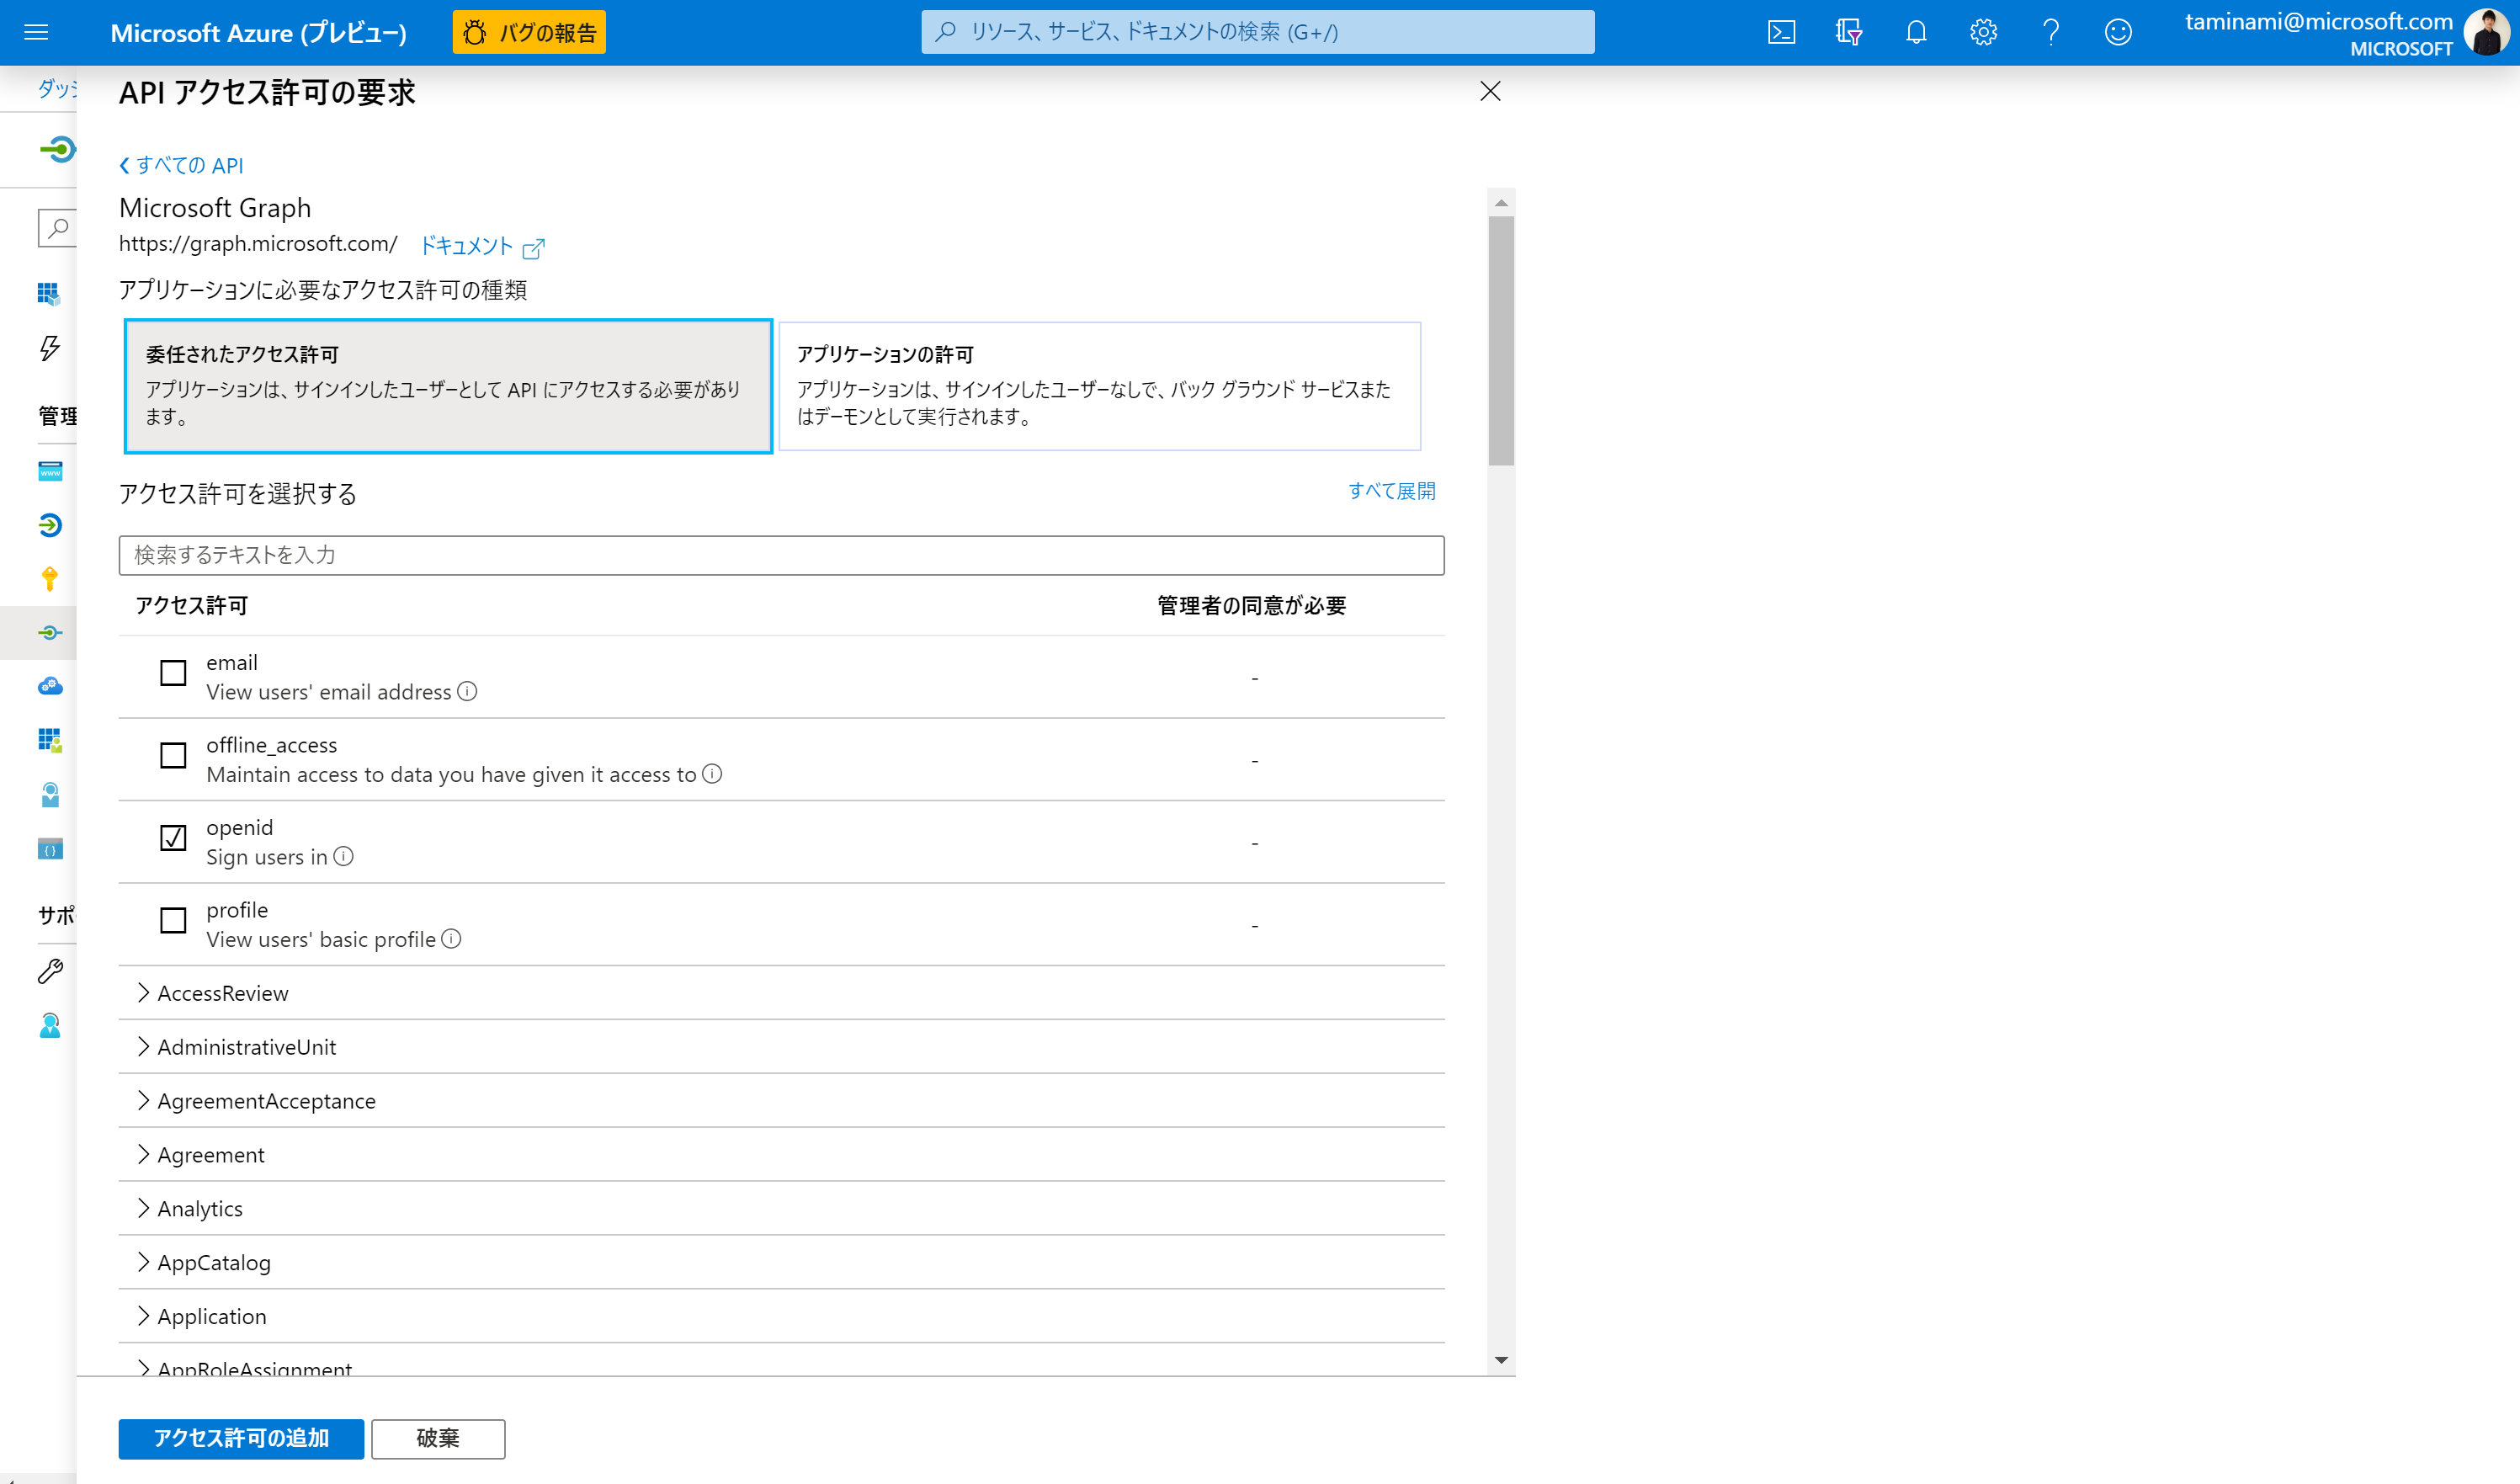The height and width of the screenshot is (1484, 2520).
Task: Open the help question mark menu
Action: (x=2050, y=32)
